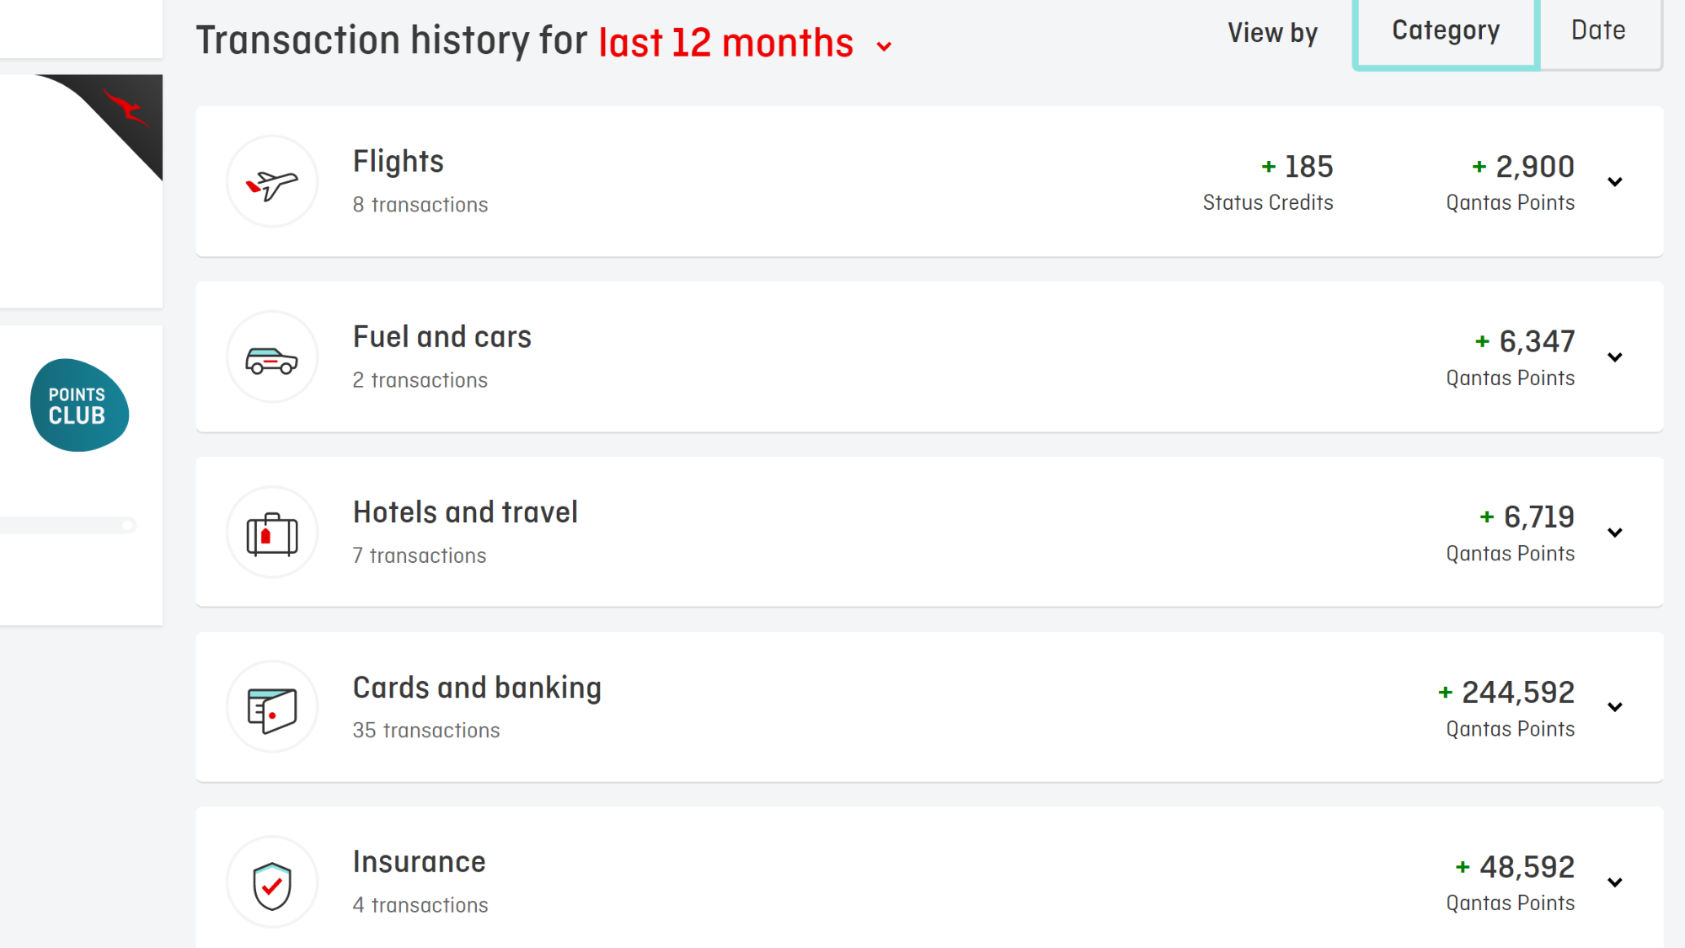Expand the Hotels and travel chevron

[1615, 533]
